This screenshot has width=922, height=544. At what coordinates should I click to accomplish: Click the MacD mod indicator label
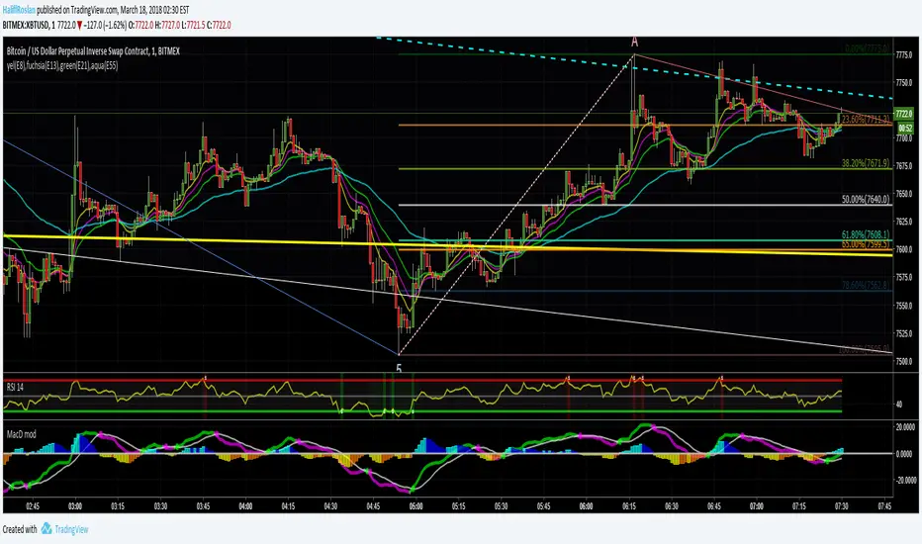click(x=21, y=434)
